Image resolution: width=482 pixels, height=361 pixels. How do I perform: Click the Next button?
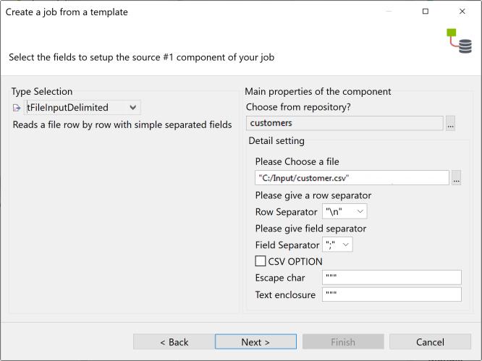point(255,342)
